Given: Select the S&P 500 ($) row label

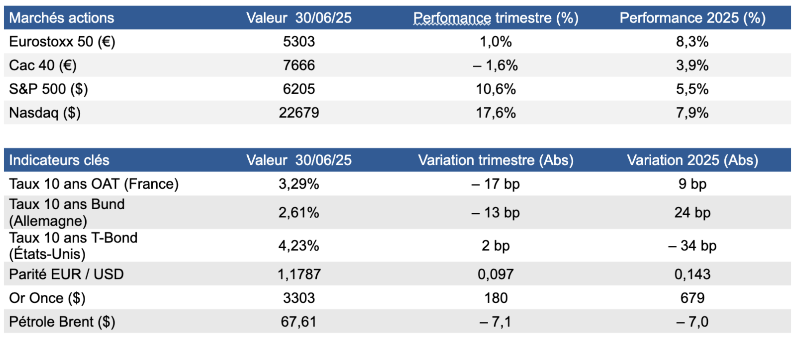Looking at the screenshot, I should (48, 89).
